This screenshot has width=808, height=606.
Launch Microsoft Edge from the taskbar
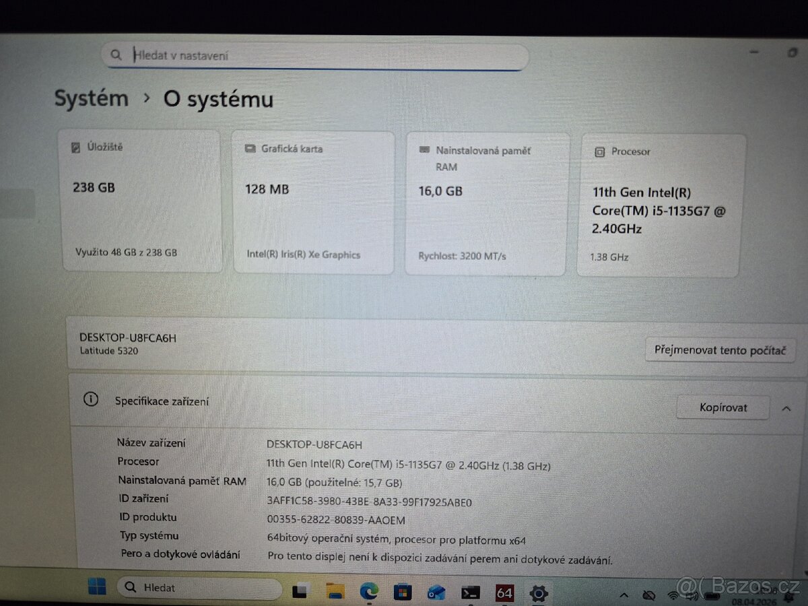pos(368,591)
